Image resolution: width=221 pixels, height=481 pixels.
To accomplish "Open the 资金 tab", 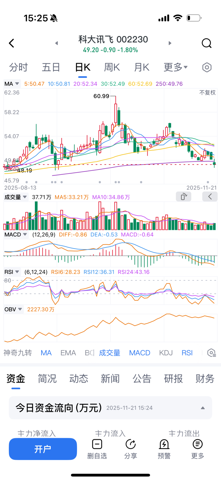I will [x=16, y=378].
